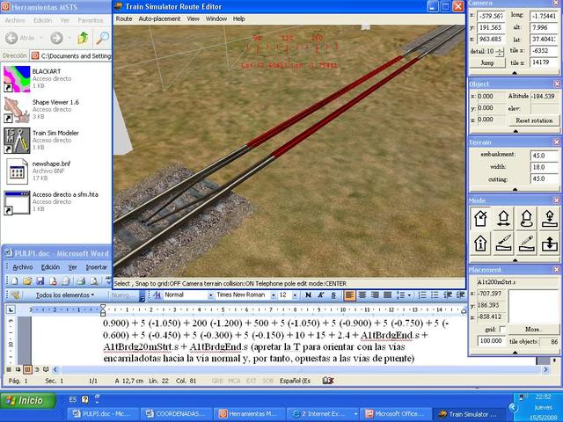Open the Route menu in Route Editor
The width and height of the screenshot is (563, 422).
click(124, 18)
